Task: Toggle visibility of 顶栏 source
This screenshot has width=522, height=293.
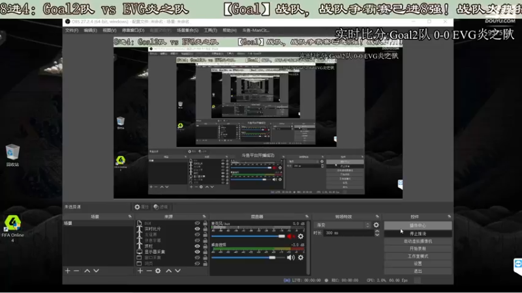Action: 197,246
